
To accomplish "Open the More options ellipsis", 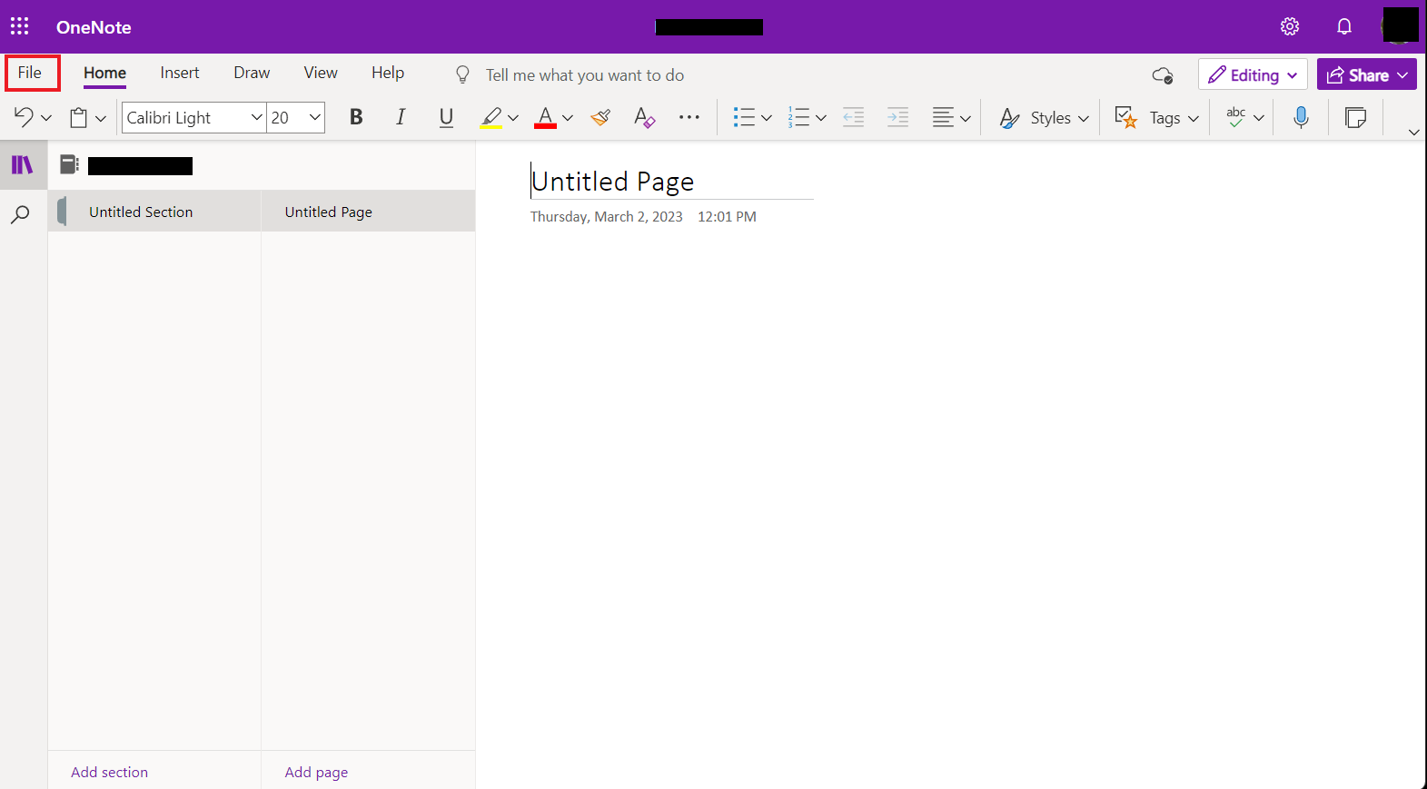I will tap(689, 117).
